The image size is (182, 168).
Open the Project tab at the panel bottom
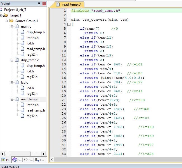[x=6, y=160]
